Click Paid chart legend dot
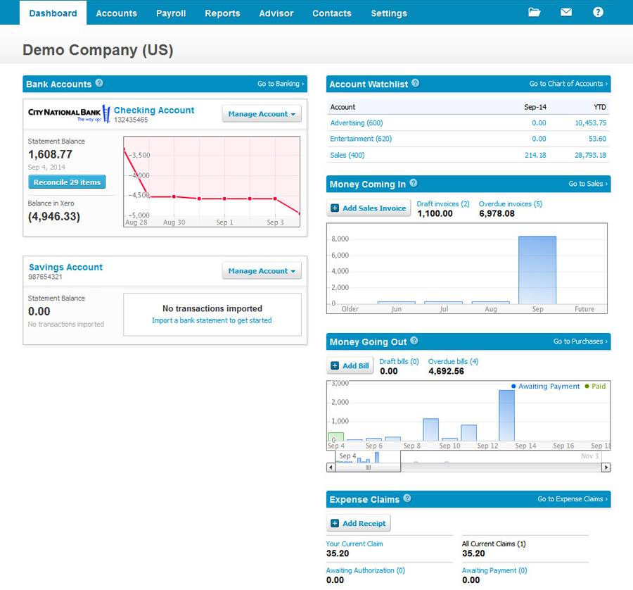 (x=587, y=387)
